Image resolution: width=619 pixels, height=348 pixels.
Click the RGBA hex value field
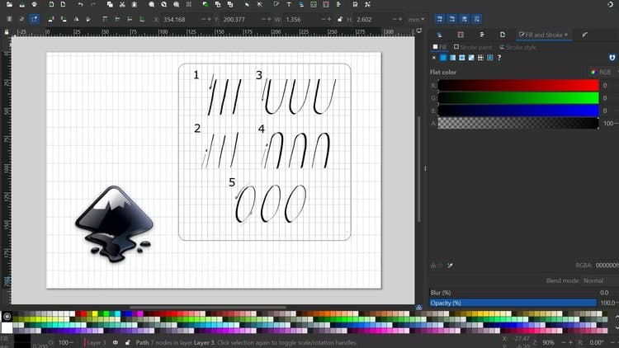(607, 266)
